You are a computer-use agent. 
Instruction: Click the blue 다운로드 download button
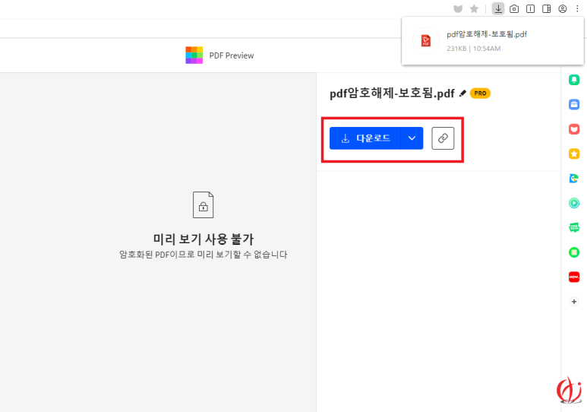coord(365,138)
